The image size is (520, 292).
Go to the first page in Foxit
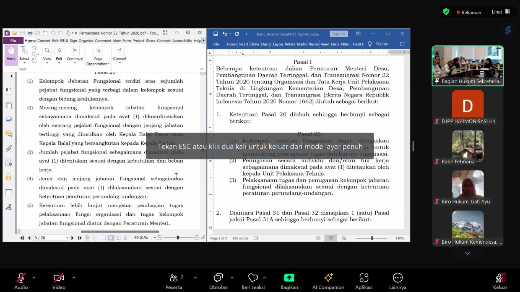tap(22, 238)
